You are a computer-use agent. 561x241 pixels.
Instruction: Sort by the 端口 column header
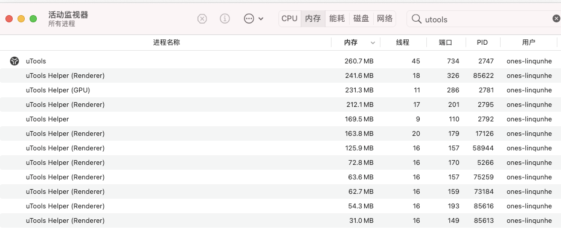point(446,42)
